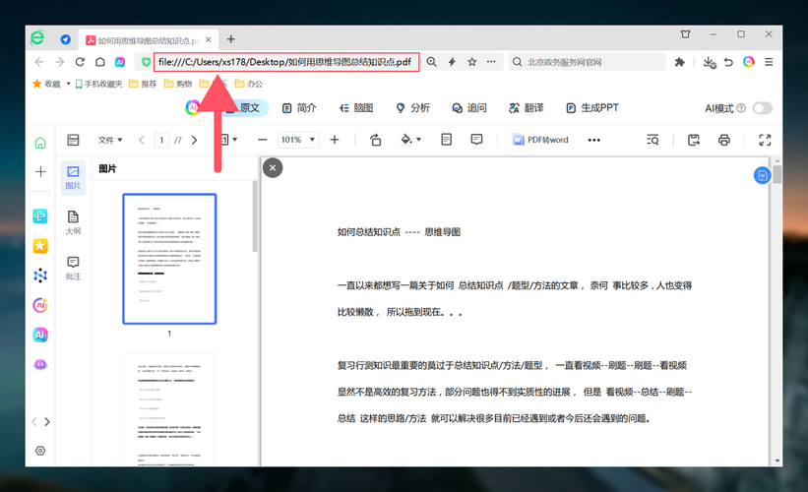Select page 1 thumbnail
Image resolution: width=808 pixels, height=492 pixels.
[x=169, y=259]
